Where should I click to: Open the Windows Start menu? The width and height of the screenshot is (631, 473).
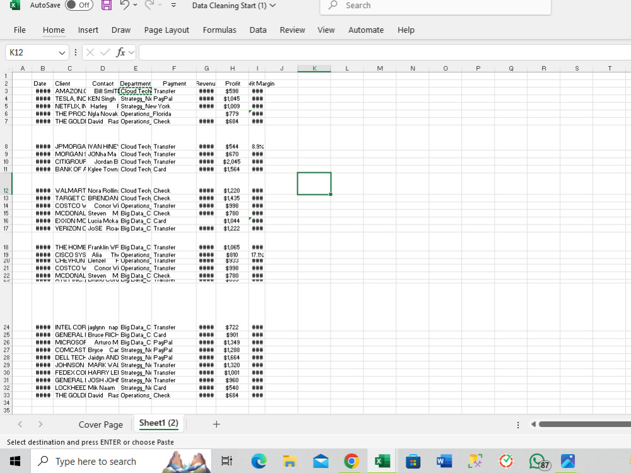pyautogui.click(x=15, y=461)
